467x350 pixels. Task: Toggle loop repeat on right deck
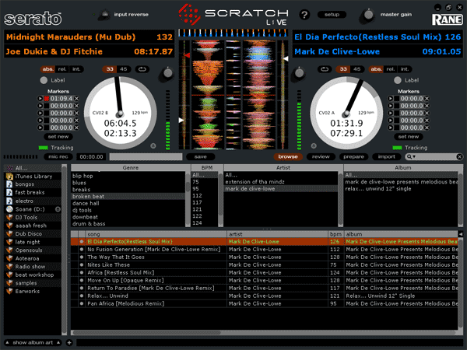click(x=325, y=69)
